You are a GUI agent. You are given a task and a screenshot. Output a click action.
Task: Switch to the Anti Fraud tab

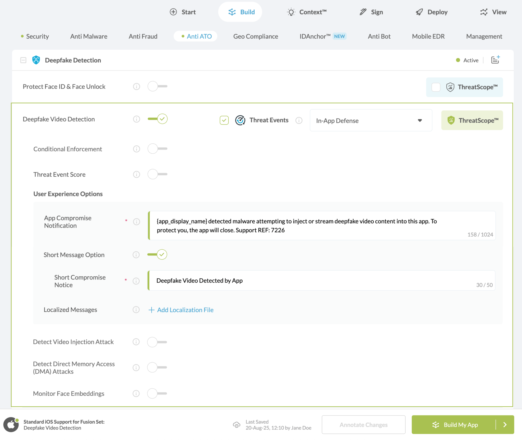(143, 36)
